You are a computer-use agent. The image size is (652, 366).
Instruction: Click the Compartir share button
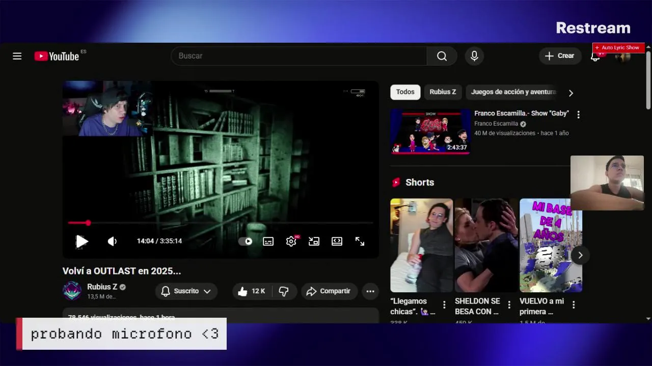click(329, 291)
